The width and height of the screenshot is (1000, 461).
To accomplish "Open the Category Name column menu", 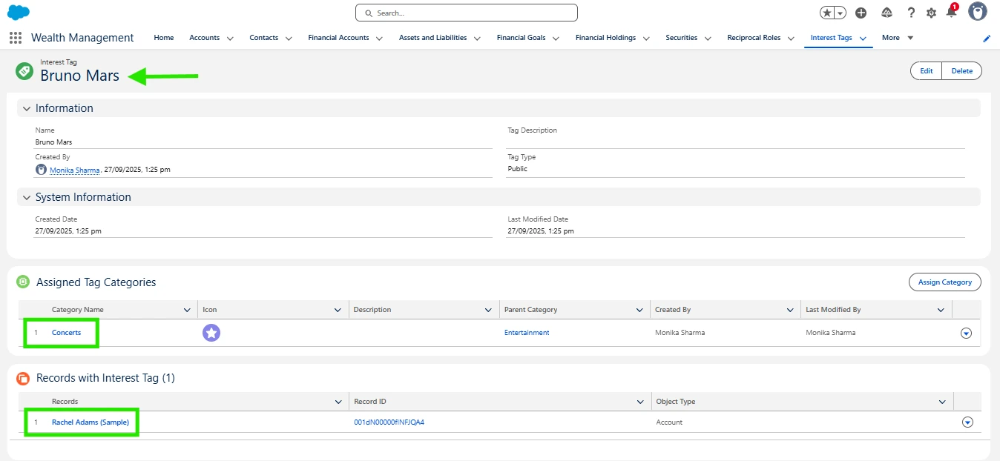I will click(187, 310).
